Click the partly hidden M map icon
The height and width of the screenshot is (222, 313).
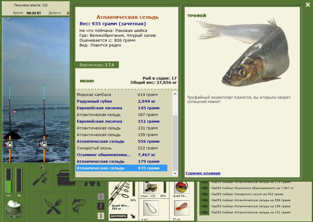(92, 184)
